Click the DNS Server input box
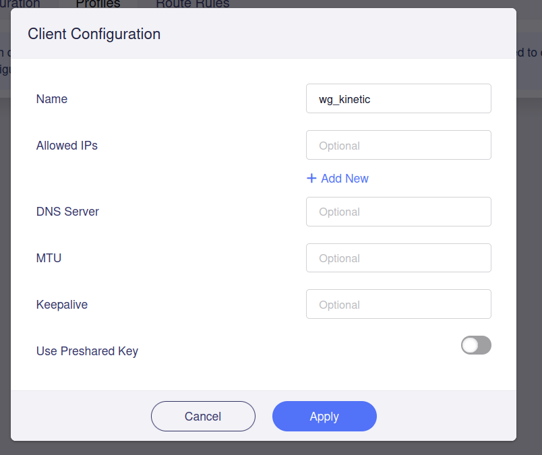542x455 pixels. (x=398, y=212)
